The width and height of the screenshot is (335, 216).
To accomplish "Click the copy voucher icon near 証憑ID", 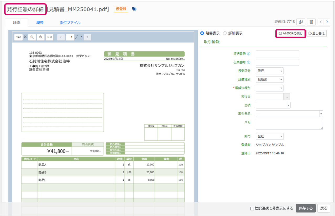I will coord(301,22).
